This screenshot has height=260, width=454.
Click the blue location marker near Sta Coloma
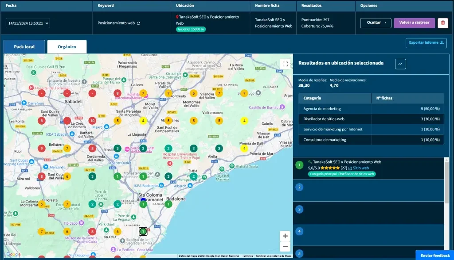coord(143,200)
